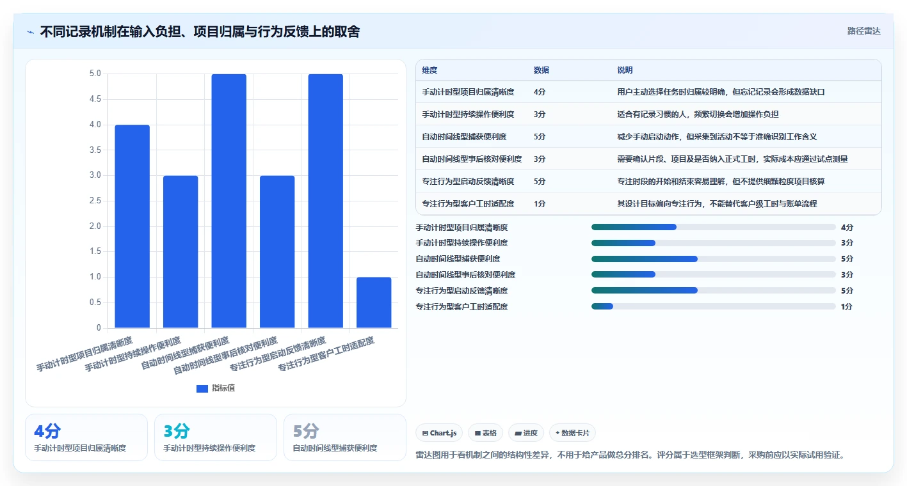The height and width of the screenshot is (486, 907).
Task: Click description 用户主动选择任务时归属较明确
Action: (x=671, y=92)
